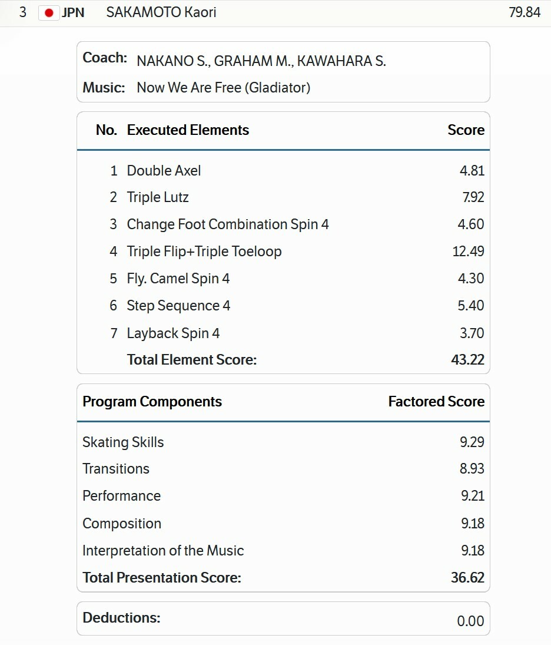Click the total score 79.84
The width and height of the screenshot is (551, 645).
525,12
